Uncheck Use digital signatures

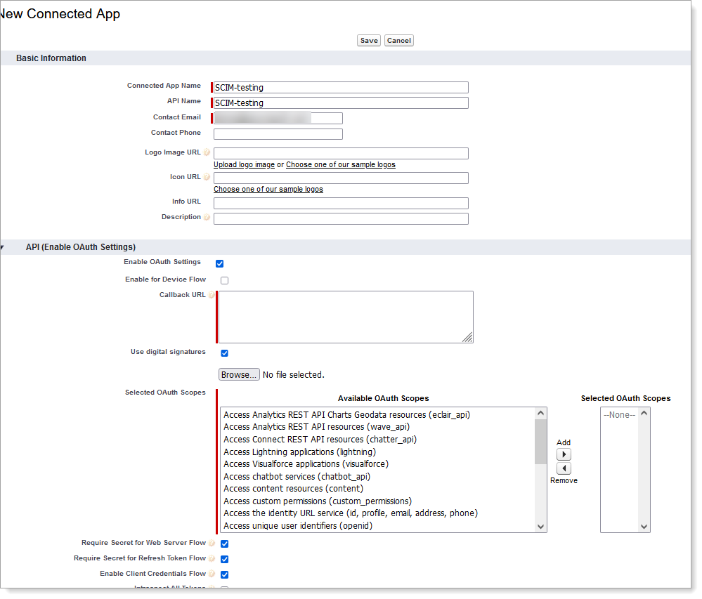coord(224,353)
